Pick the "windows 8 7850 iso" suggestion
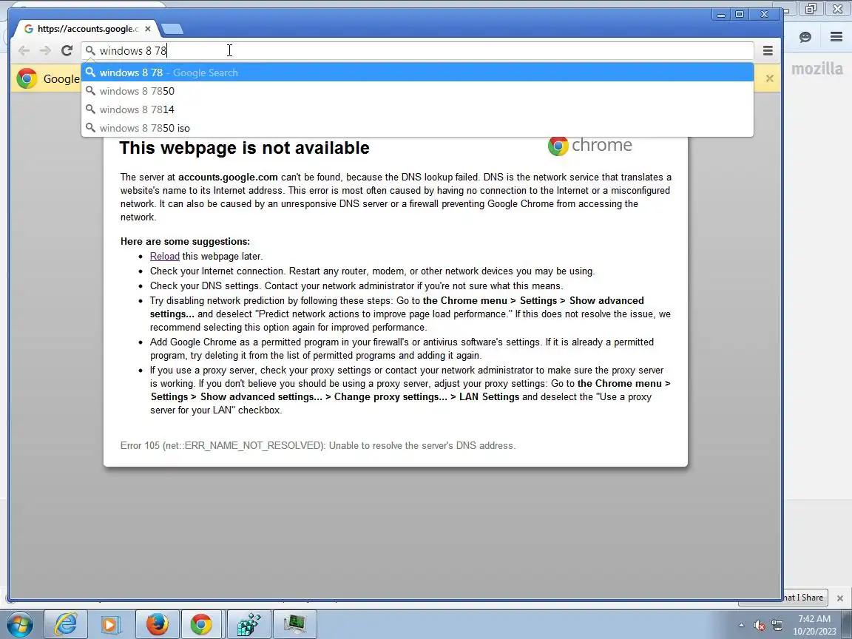This screenshot has height=639, width=852. [x=417, y=128]
